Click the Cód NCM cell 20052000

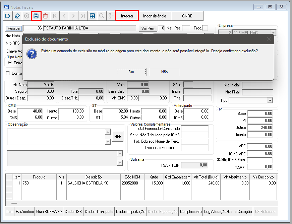[132, 183]
